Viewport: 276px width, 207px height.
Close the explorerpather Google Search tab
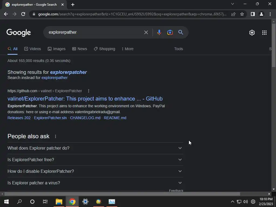click(63, 5)
